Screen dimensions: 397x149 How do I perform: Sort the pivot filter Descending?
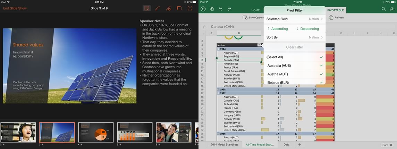coord(307,29)
